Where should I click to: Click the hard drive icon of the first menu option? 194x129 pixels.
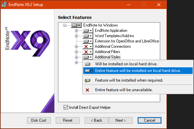point(88,64)
